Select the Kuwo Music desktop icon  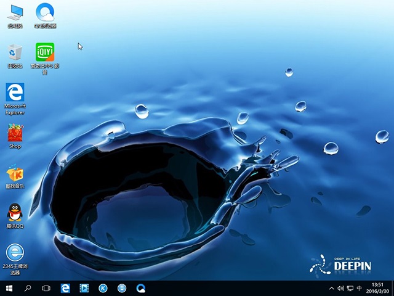15,173
